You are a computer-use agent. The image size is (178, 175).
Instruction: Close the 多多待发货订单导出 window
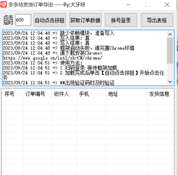pos(166,5)
